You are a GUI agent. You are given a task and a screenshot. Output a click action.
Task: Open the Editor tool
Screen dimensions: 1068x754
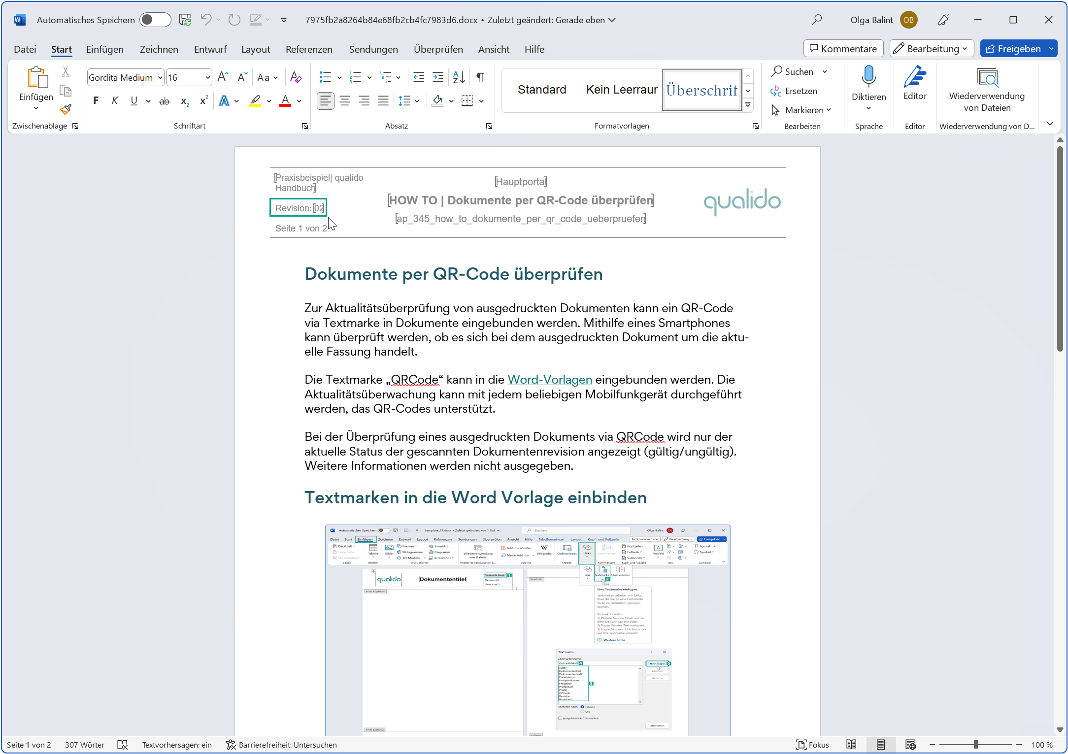(915, 84)
